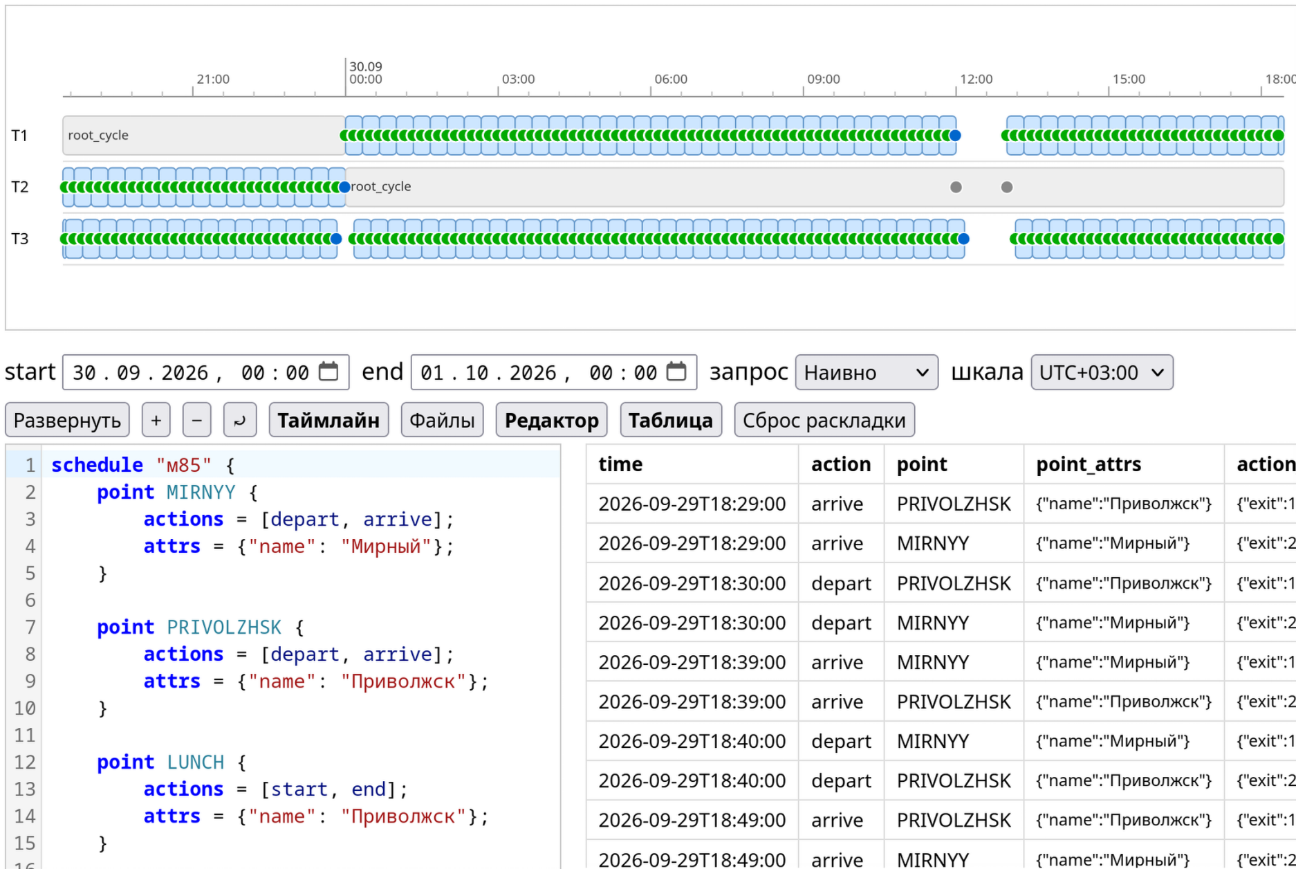Click the Сброс раскладки button
Image resolution: width=1296 pixels, height=869 pixels.
[x=824, y=420]
